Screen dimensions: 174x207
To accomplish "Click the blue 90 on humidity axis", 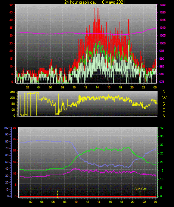I will 7,134.
